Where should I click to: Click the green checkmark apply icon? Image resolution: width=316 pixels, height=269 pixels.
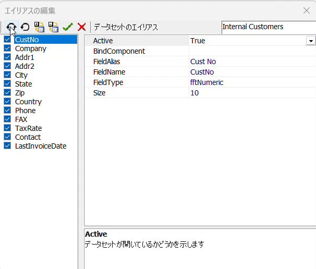tap(67, 27)
